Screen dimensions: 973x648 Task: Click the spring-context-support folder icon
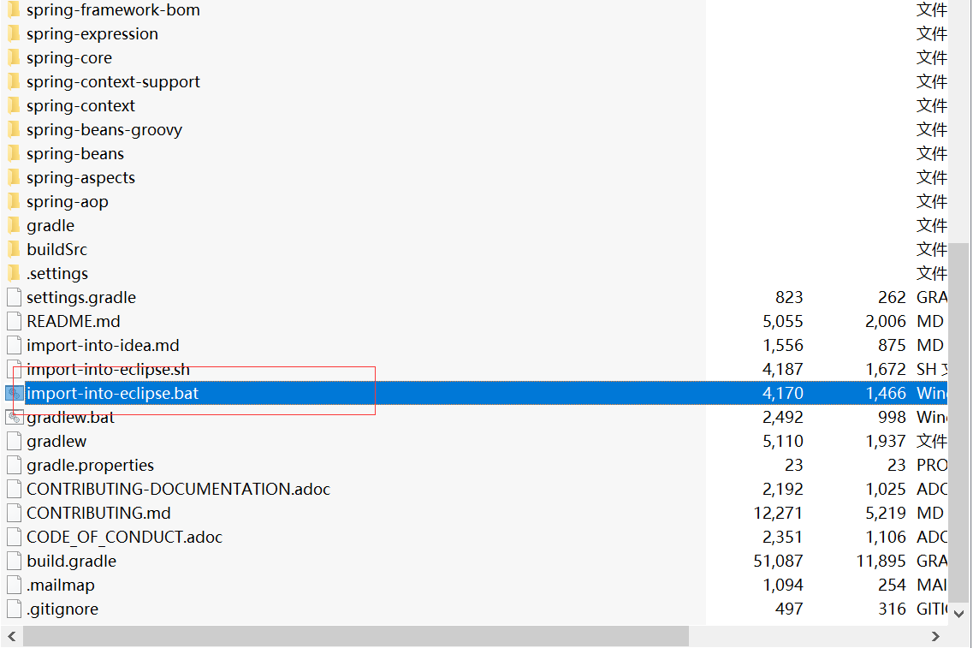tap(14, 82)
